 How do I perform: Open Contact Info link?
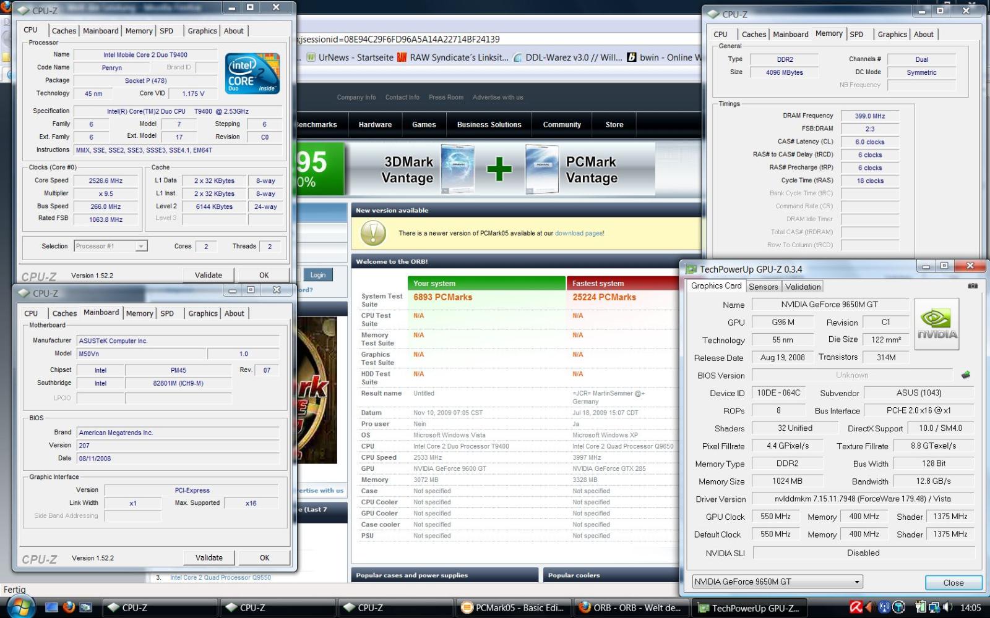click(x=402, y=97)
